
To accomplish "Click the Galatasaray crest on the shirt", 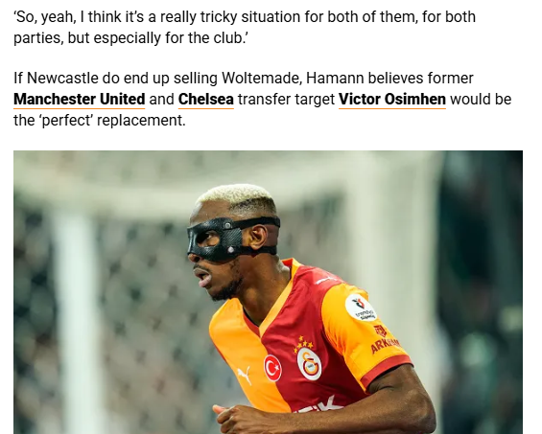I will 309,363.
